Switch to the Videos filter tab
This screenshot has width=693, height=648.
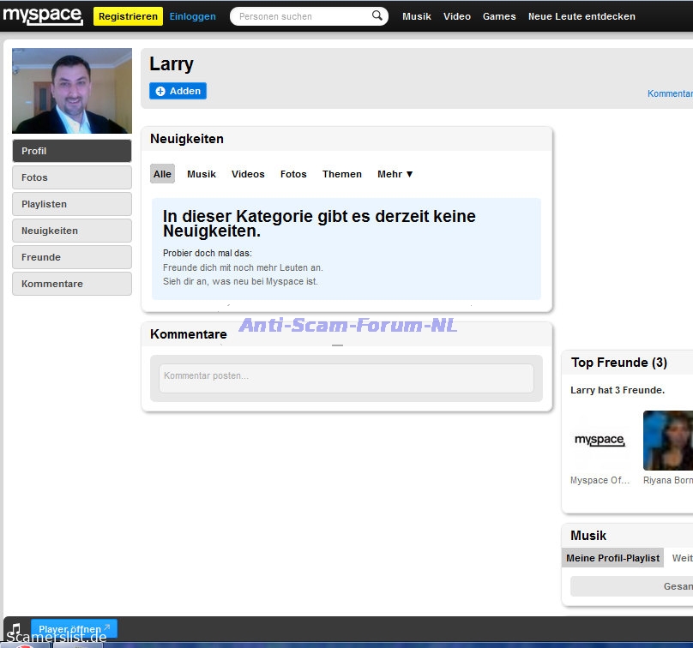point(248,174)
